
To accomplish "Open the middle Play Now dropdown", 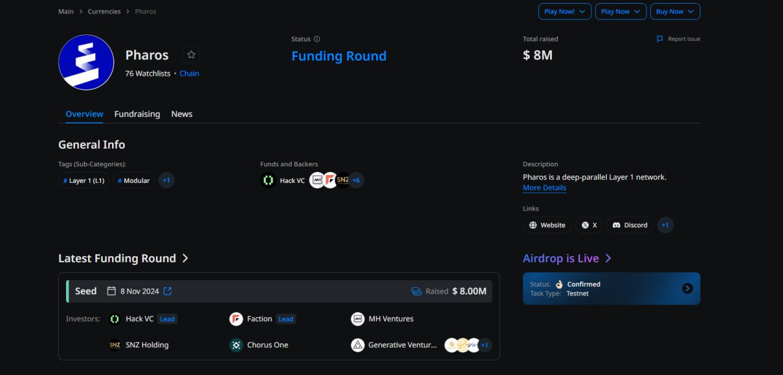I will [621, 12].
